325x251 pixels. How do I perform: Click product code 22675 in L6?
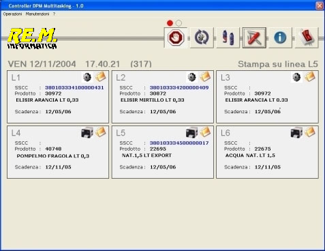pos(262,149)
